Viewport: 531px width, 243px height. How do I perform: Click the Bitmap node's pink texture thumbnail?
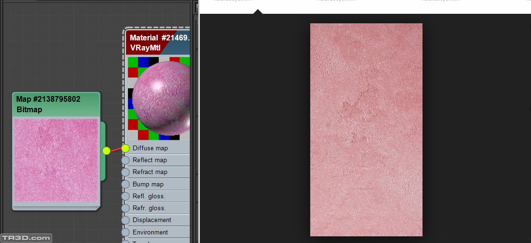[x=56, y=160]
